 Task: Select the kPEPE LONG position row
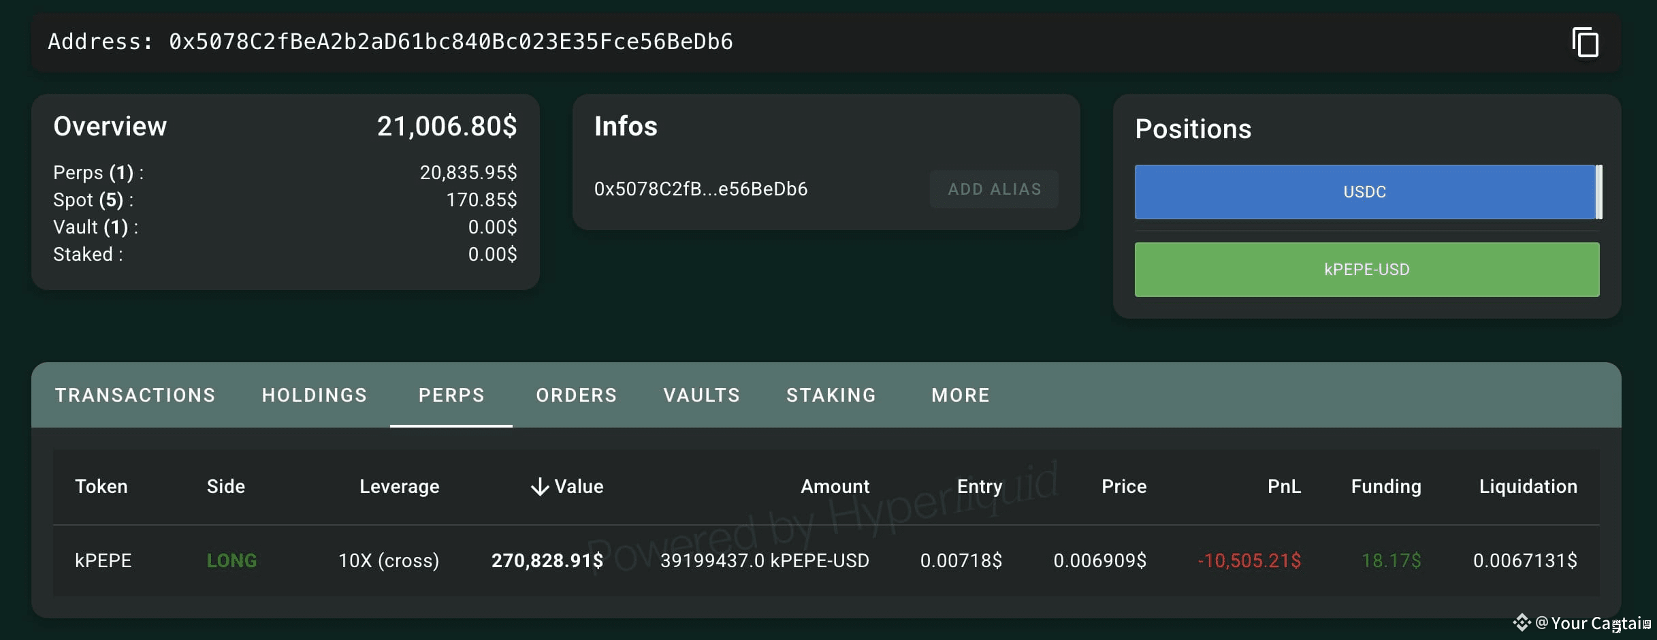point(817,560)
